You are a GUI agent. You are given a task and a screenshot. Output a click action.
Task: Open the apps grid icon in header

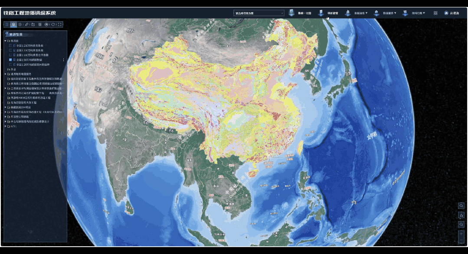coord(435,13)
